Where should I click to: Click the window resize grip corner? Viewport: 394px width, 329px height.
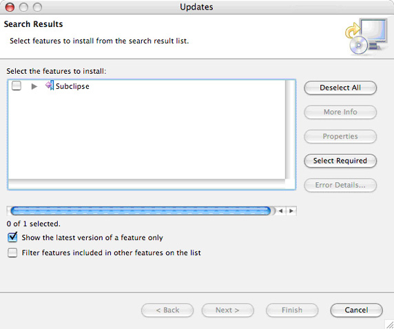(389, 324)
